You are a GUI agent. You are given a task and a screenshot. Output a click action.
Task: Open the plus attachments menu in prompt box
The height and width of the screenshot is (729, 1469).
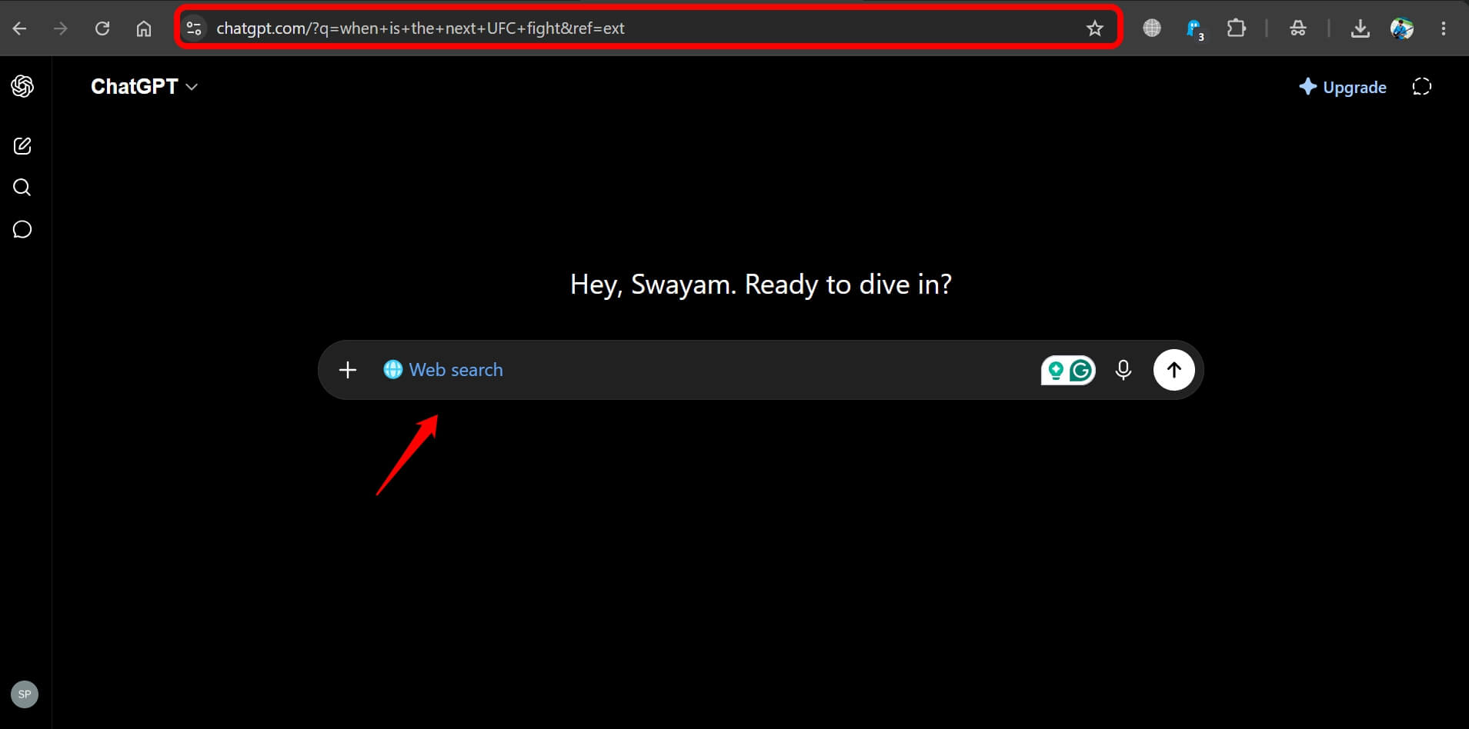[348, 370]
